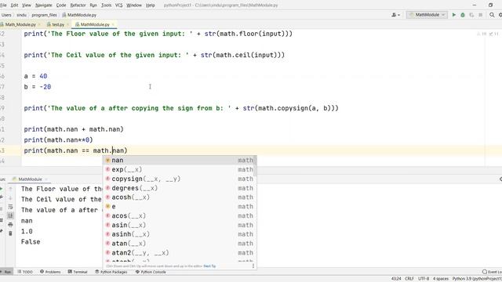502x282 pixels.
Task: Select atan2(__y, __x) completion suggestion
Action: (180, 253)
